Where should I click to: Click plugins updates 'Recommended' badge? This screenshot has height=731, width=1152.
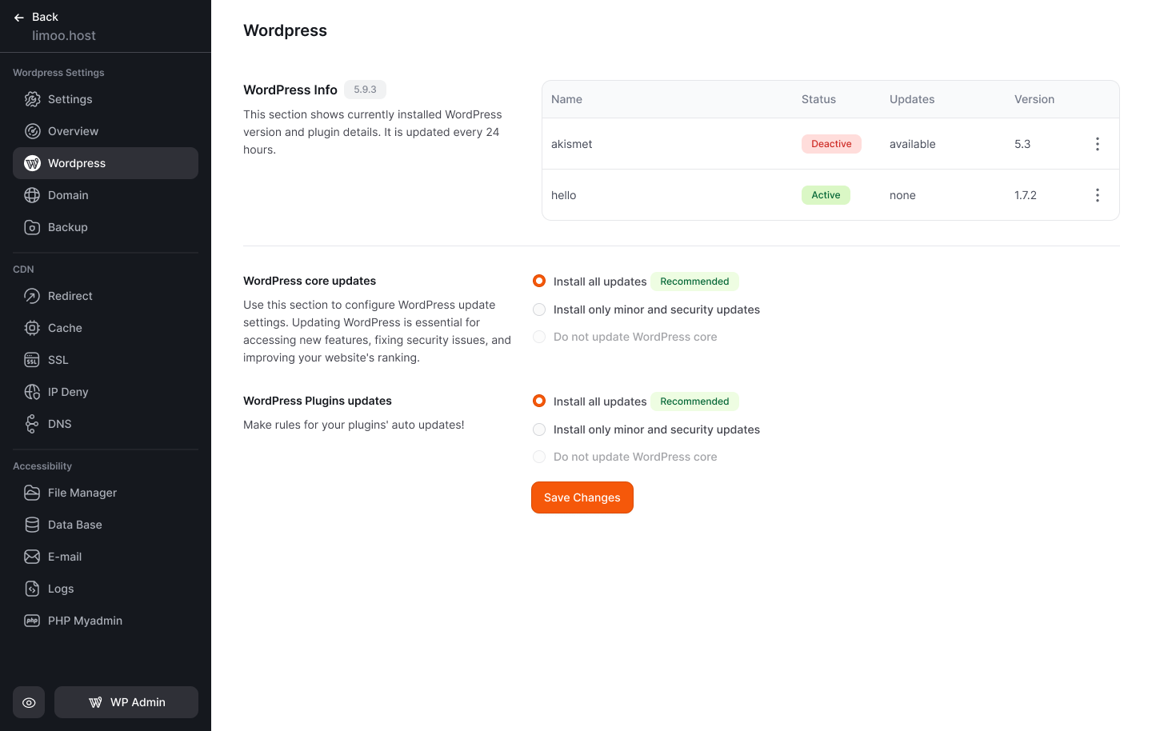pyautogui.click(x=694, y=401)
